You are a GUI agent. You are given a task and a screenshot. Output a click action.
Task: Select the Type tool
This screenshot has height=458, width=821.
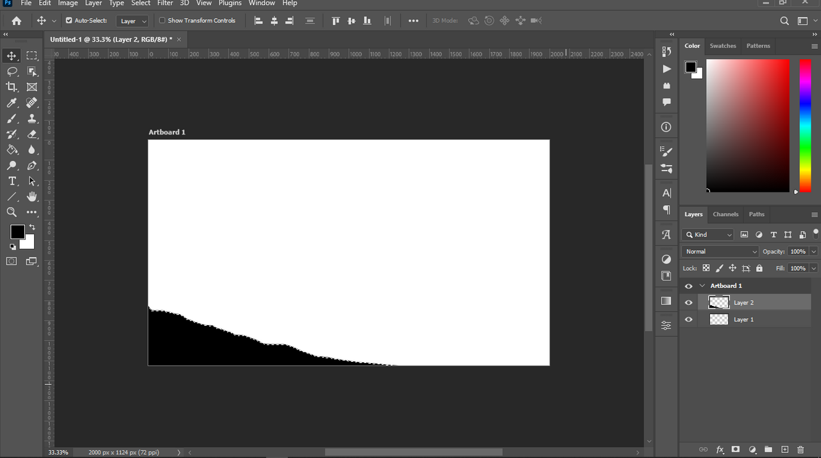click(12, 182)
